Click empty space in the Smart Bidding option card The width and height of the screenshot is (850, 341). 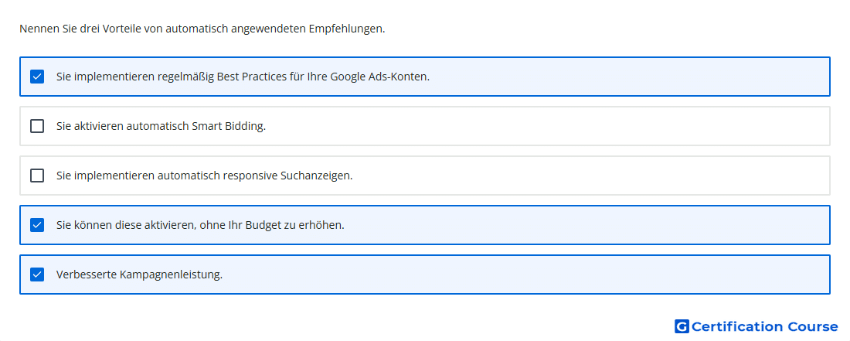coord(542,126)
